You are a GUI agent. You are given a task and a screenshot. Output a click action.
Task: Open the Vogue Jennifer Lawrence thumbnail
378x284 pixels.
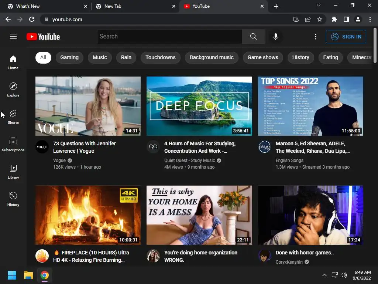coord(88,106)
